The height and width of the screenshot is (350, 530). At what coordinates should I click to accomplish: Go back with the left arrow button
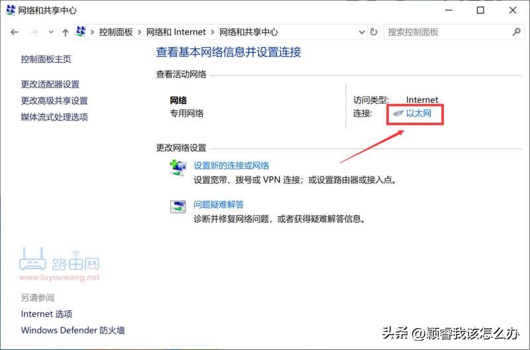(x=14, y=32)
